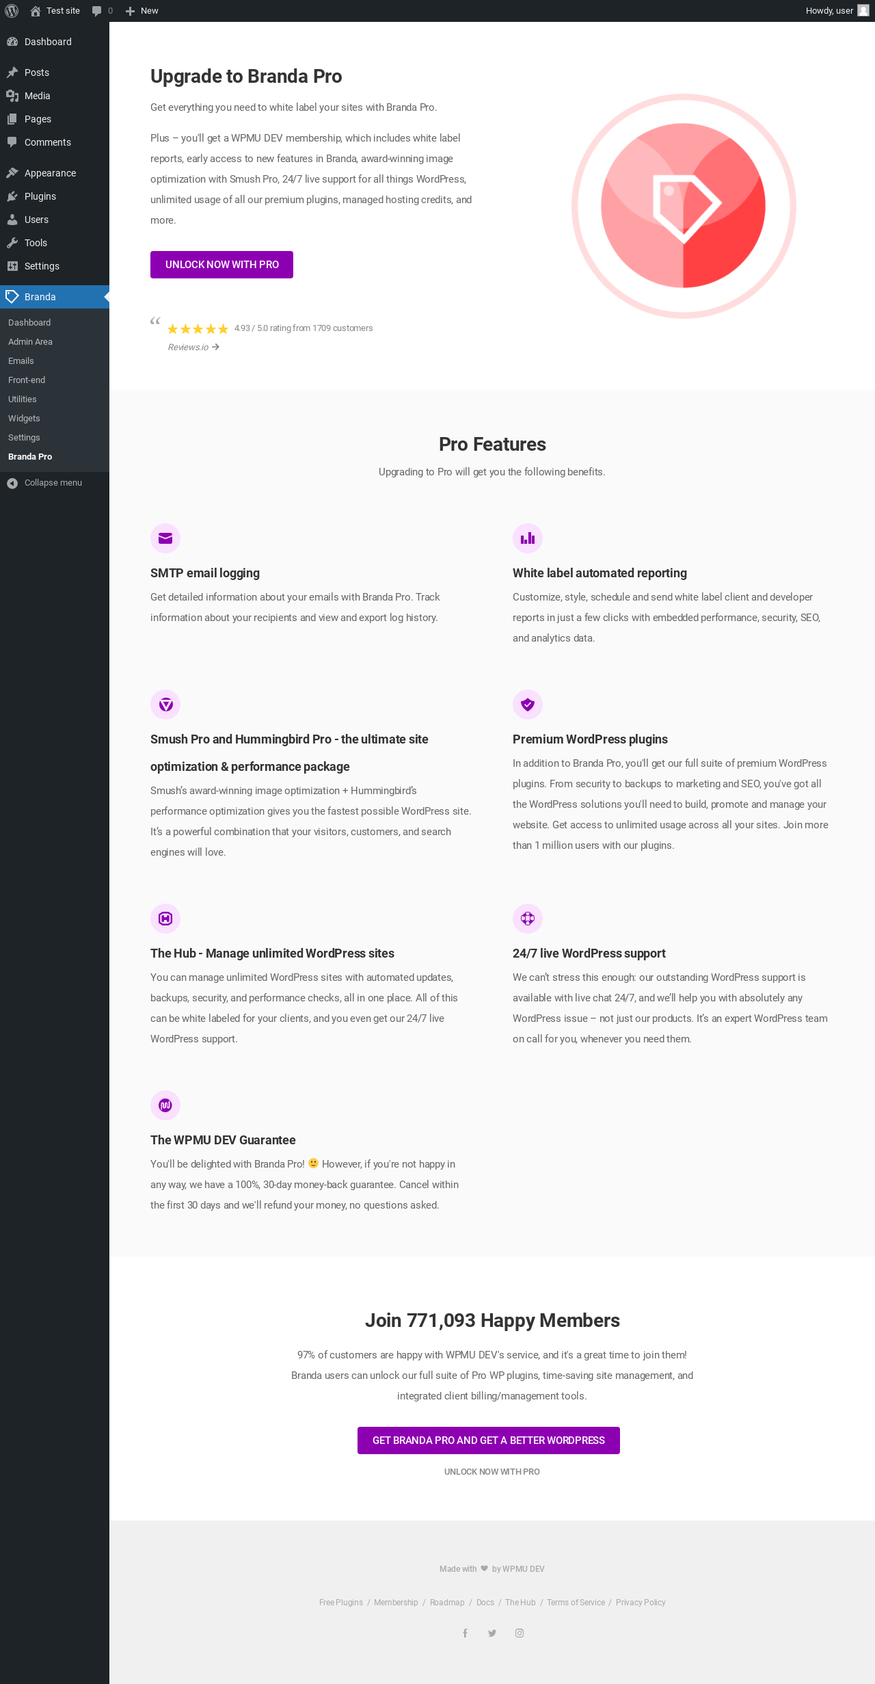The image size is (875, 1684).
Task: Click the WordPress logo icon
Action: point(12,11)
